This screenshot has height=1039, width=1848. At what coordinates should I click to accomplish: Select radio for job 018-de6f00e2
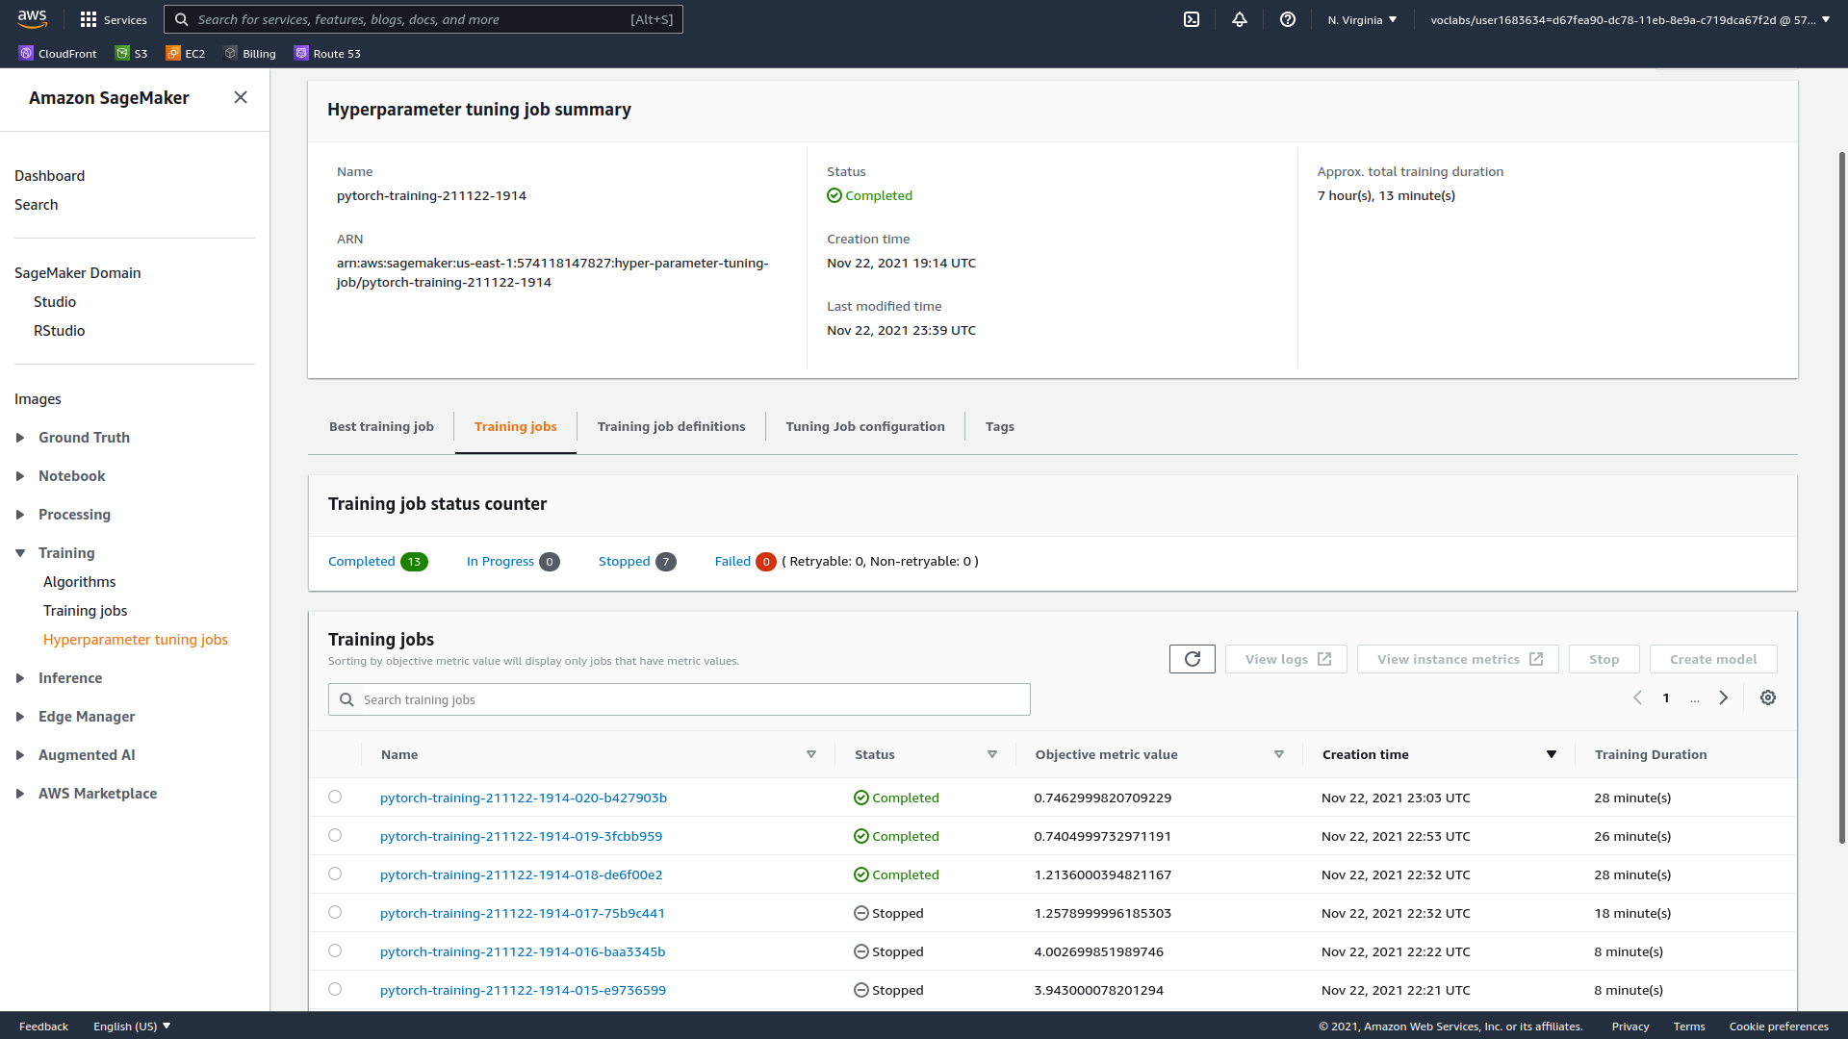pos(335,874)
